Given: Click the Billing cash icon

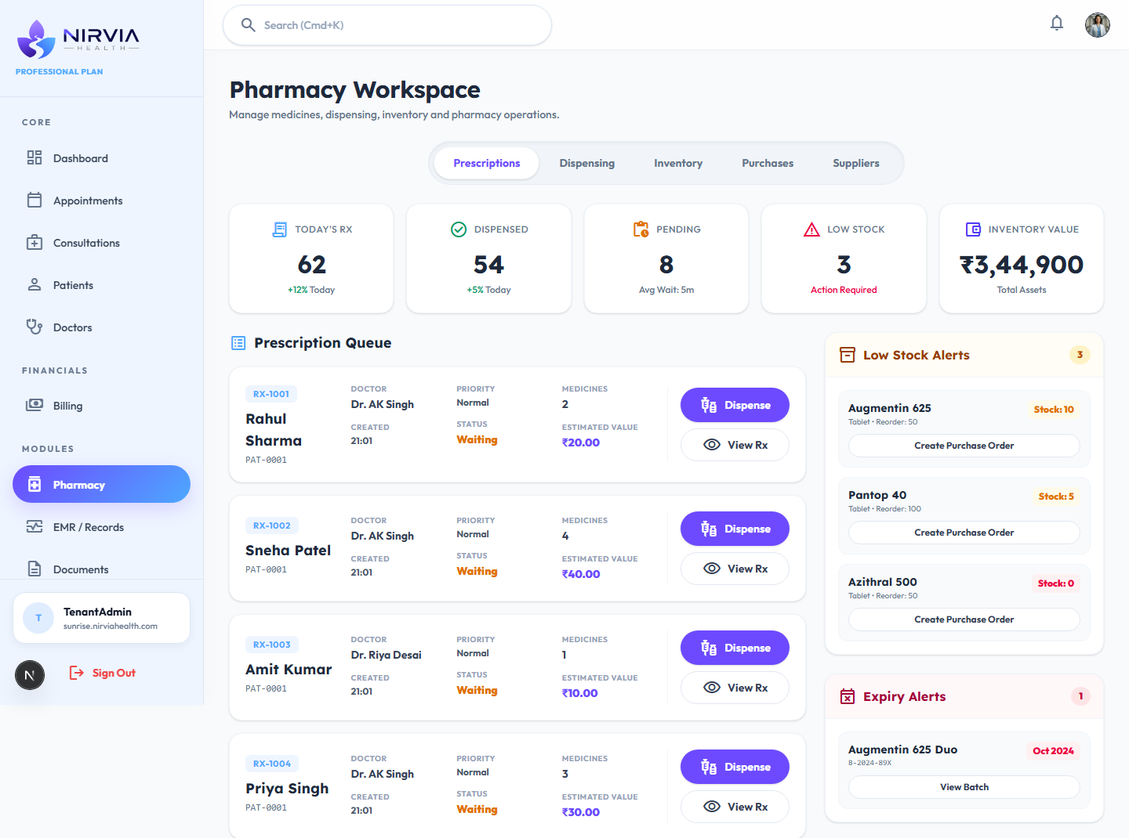Looking at the screenshot, I should pos(34,405).
